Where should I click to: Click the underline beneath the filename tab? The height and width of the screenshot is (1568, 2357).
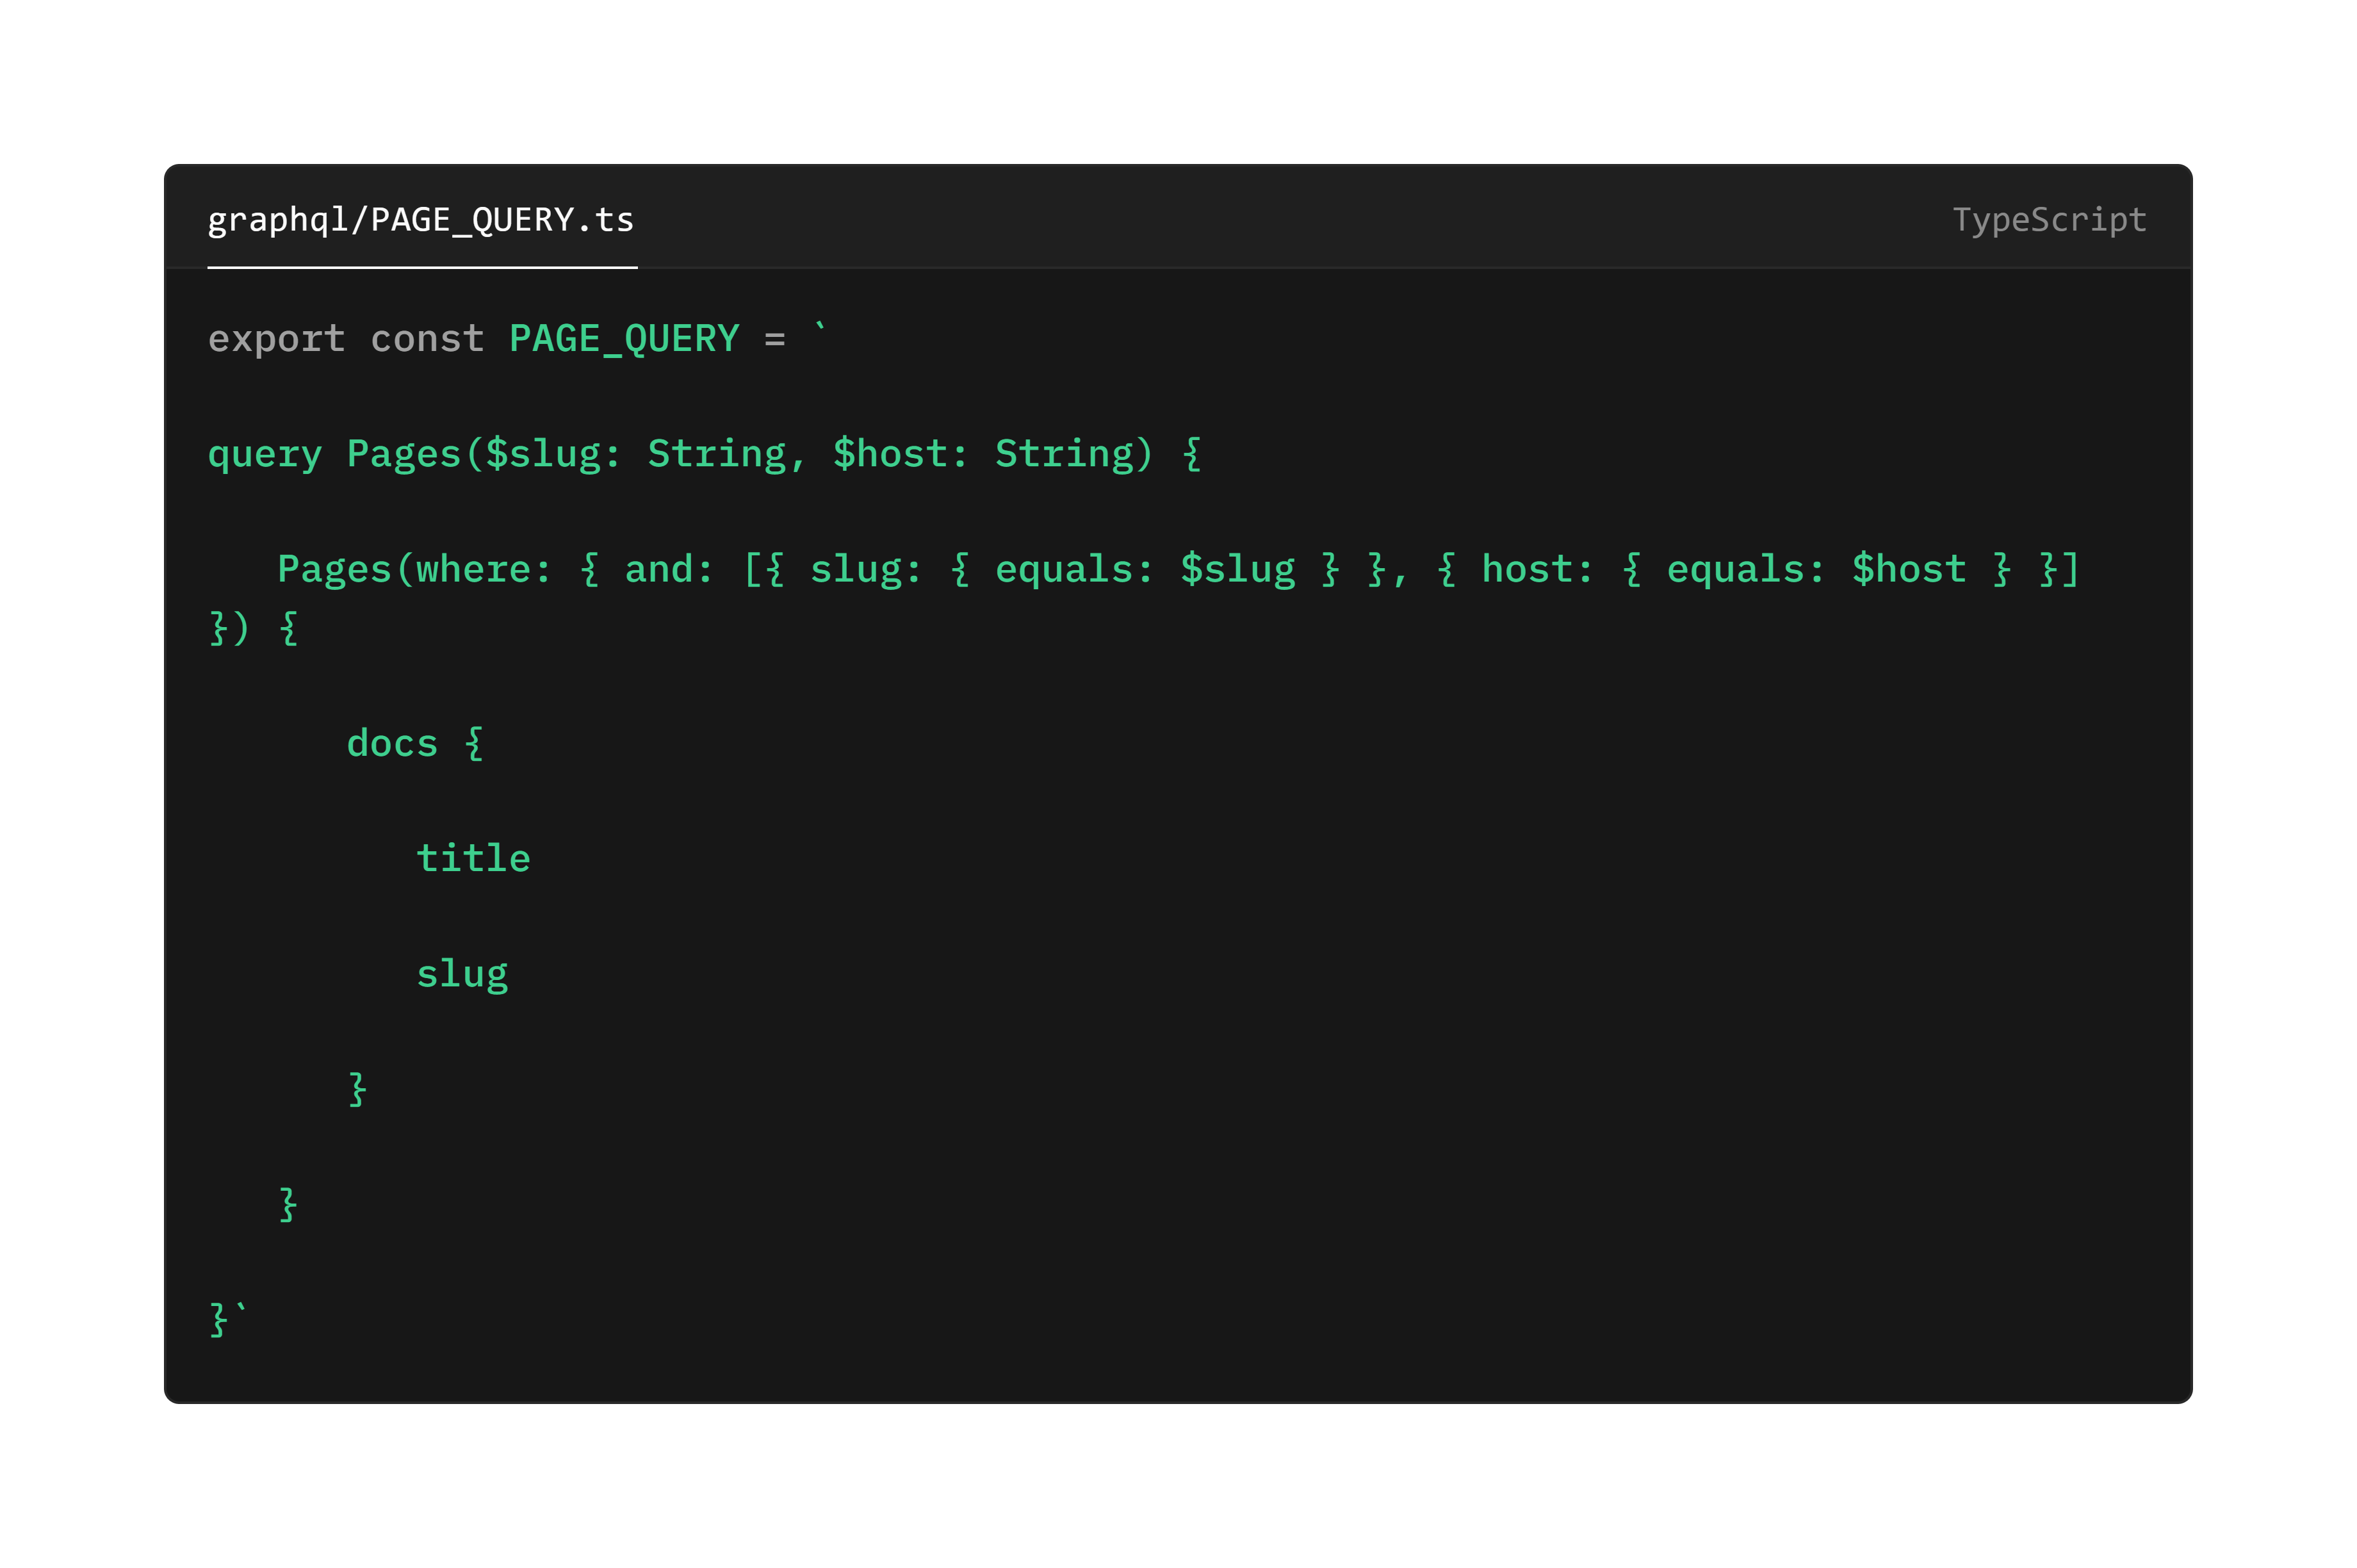(420, 268)
